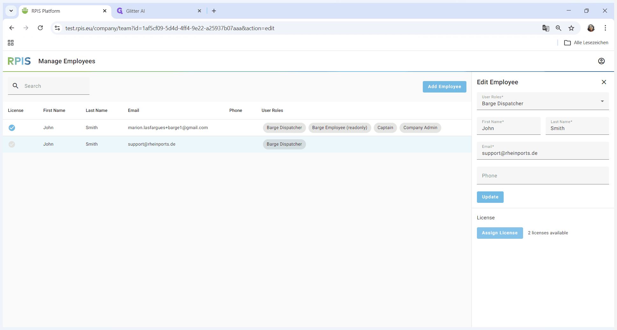This screenshot has height=330, width=617.
Task: Toggle license check for marion.lasfargues row
Action: [12, 128]
